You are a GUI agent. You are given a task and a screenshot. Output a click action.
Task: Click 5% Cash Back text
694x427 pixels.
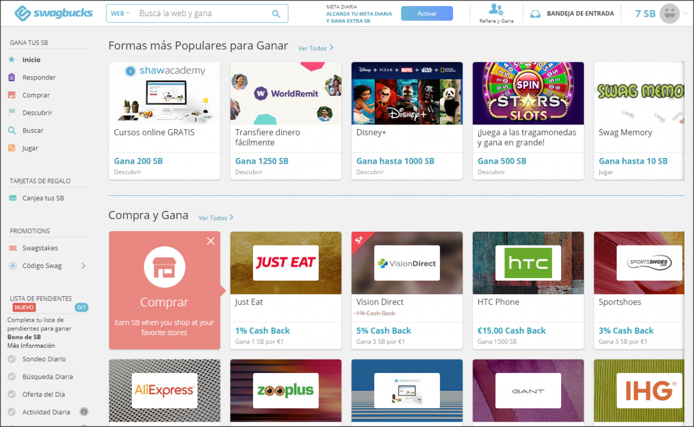384,330
